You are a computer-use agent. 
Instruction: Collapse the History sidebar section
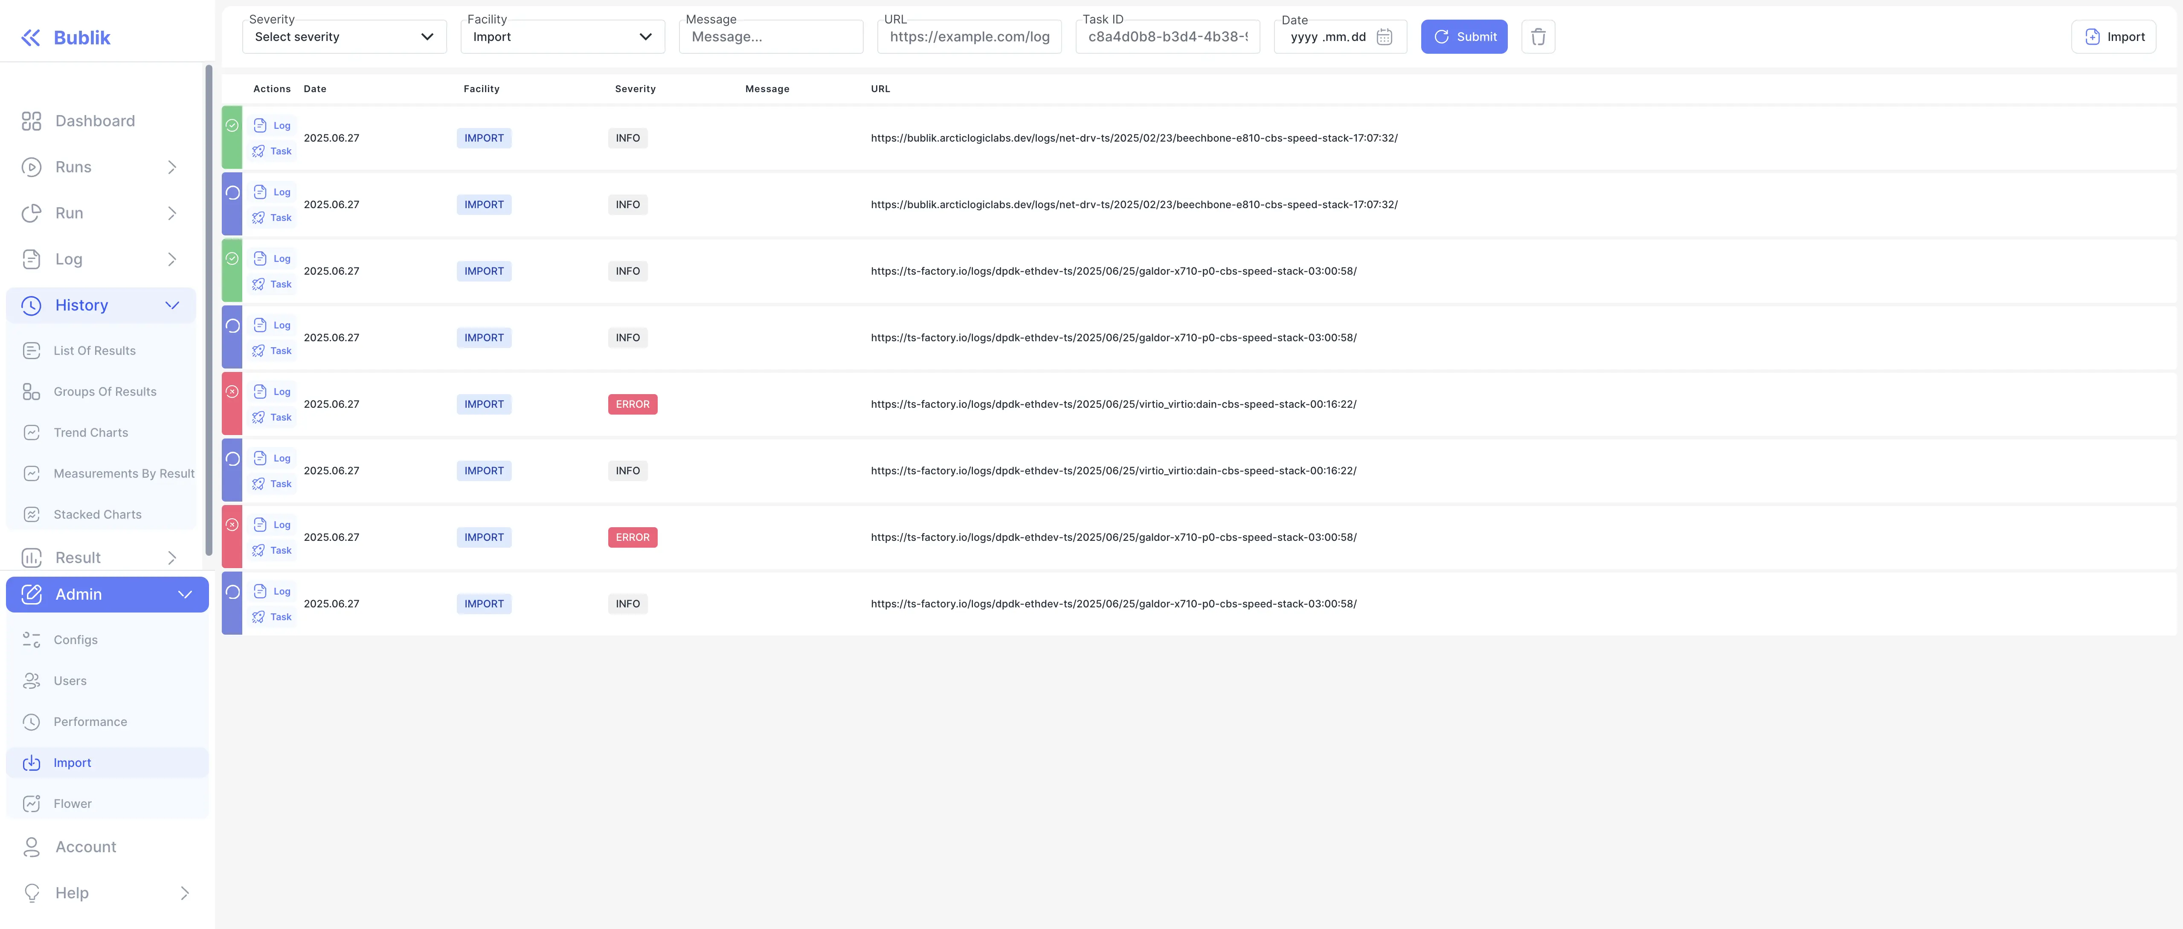172,305
